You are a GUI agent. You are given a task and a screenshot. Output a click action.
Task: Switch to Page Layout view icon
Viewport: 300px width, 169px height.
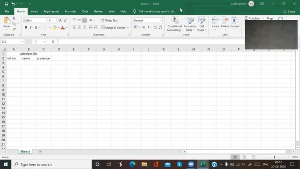click(x=244, y=157)
